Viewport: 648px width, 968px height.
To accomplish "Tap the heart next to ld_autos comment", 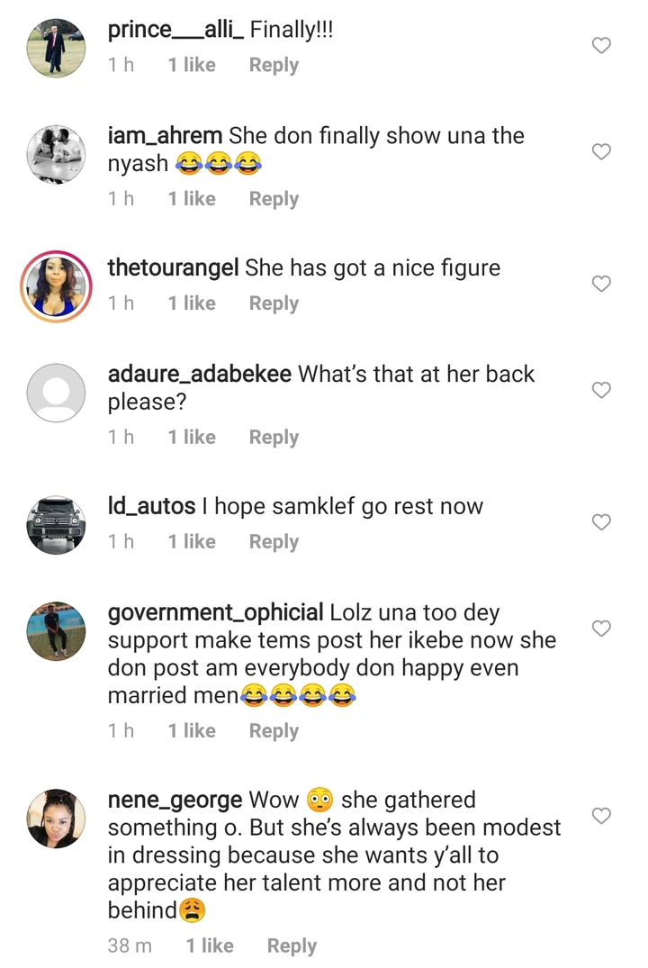I will (x=601, y=522).
